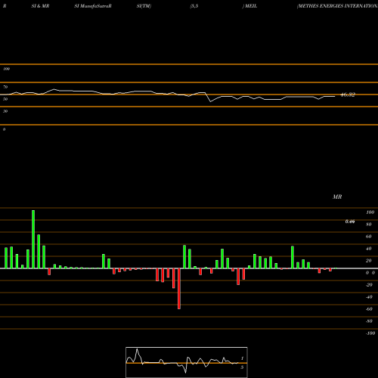The width and height of the screenshot is (378, 378).
Task: Click the -20 label on the MR axis
Action: pos(369,285)
